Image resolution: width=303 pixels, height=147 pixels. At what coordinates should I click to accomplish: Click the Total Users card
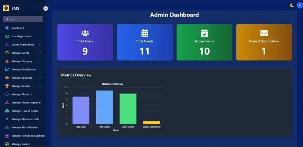pyautogui.click(x=85, y=42)
